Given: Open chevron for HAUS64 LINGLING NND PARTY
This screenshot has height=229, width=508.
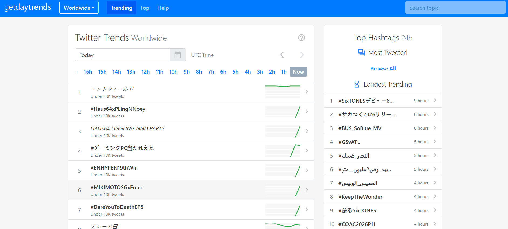Looking at the screenshot, I should coord(307,131).
